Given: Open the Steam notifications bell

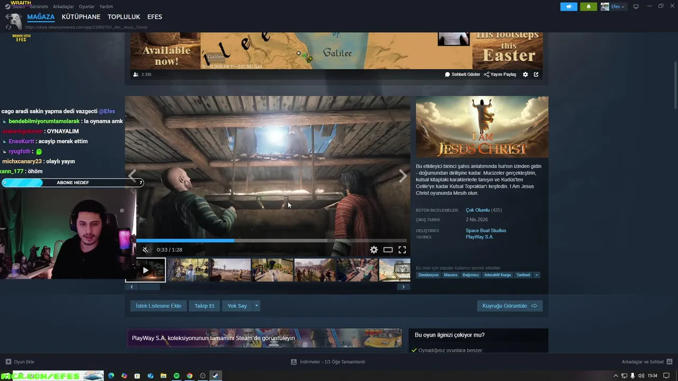Looking at the screenshot, I should (x=588, y=6).
